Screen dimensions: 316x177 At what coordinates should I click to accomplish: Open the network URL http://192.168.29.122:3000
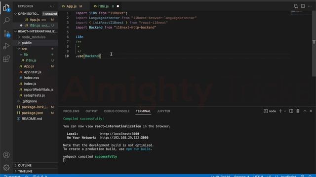click(124, 138)
